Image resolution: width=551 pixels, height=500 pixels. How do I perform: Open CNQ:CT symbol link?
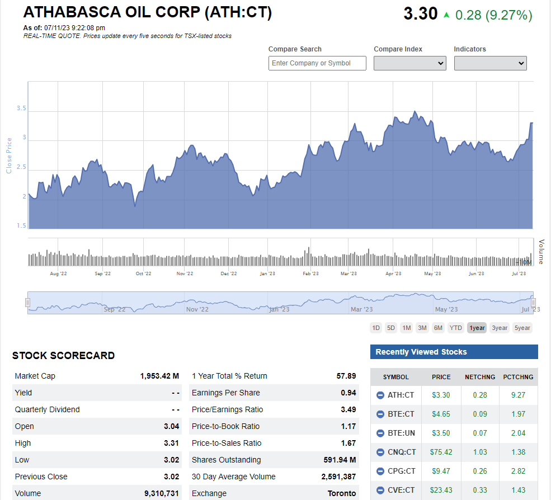[402, 452]
